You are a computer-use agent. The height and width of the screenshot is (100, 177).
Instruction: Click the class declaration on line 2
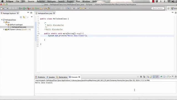pyautogui.click(x=54, y=19)
